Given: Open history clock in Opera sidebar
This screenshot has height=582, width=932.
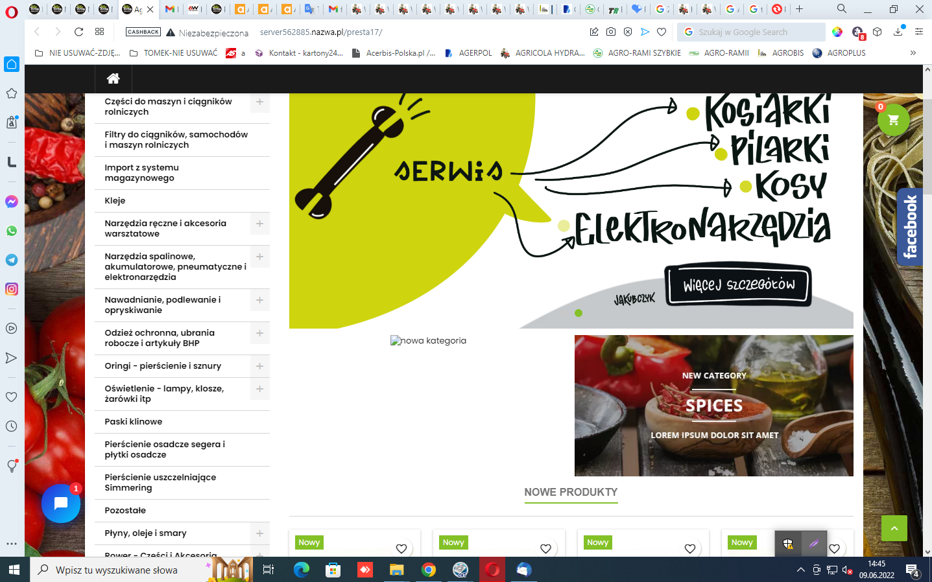Looking at the screenshot, I should click(12, 426).
